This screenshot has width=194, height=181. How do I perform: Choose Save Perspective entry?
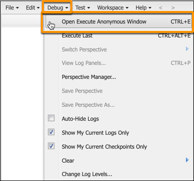tap(119, 91)
